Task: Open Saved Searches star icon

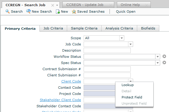Action: click(x=74, y=11)
